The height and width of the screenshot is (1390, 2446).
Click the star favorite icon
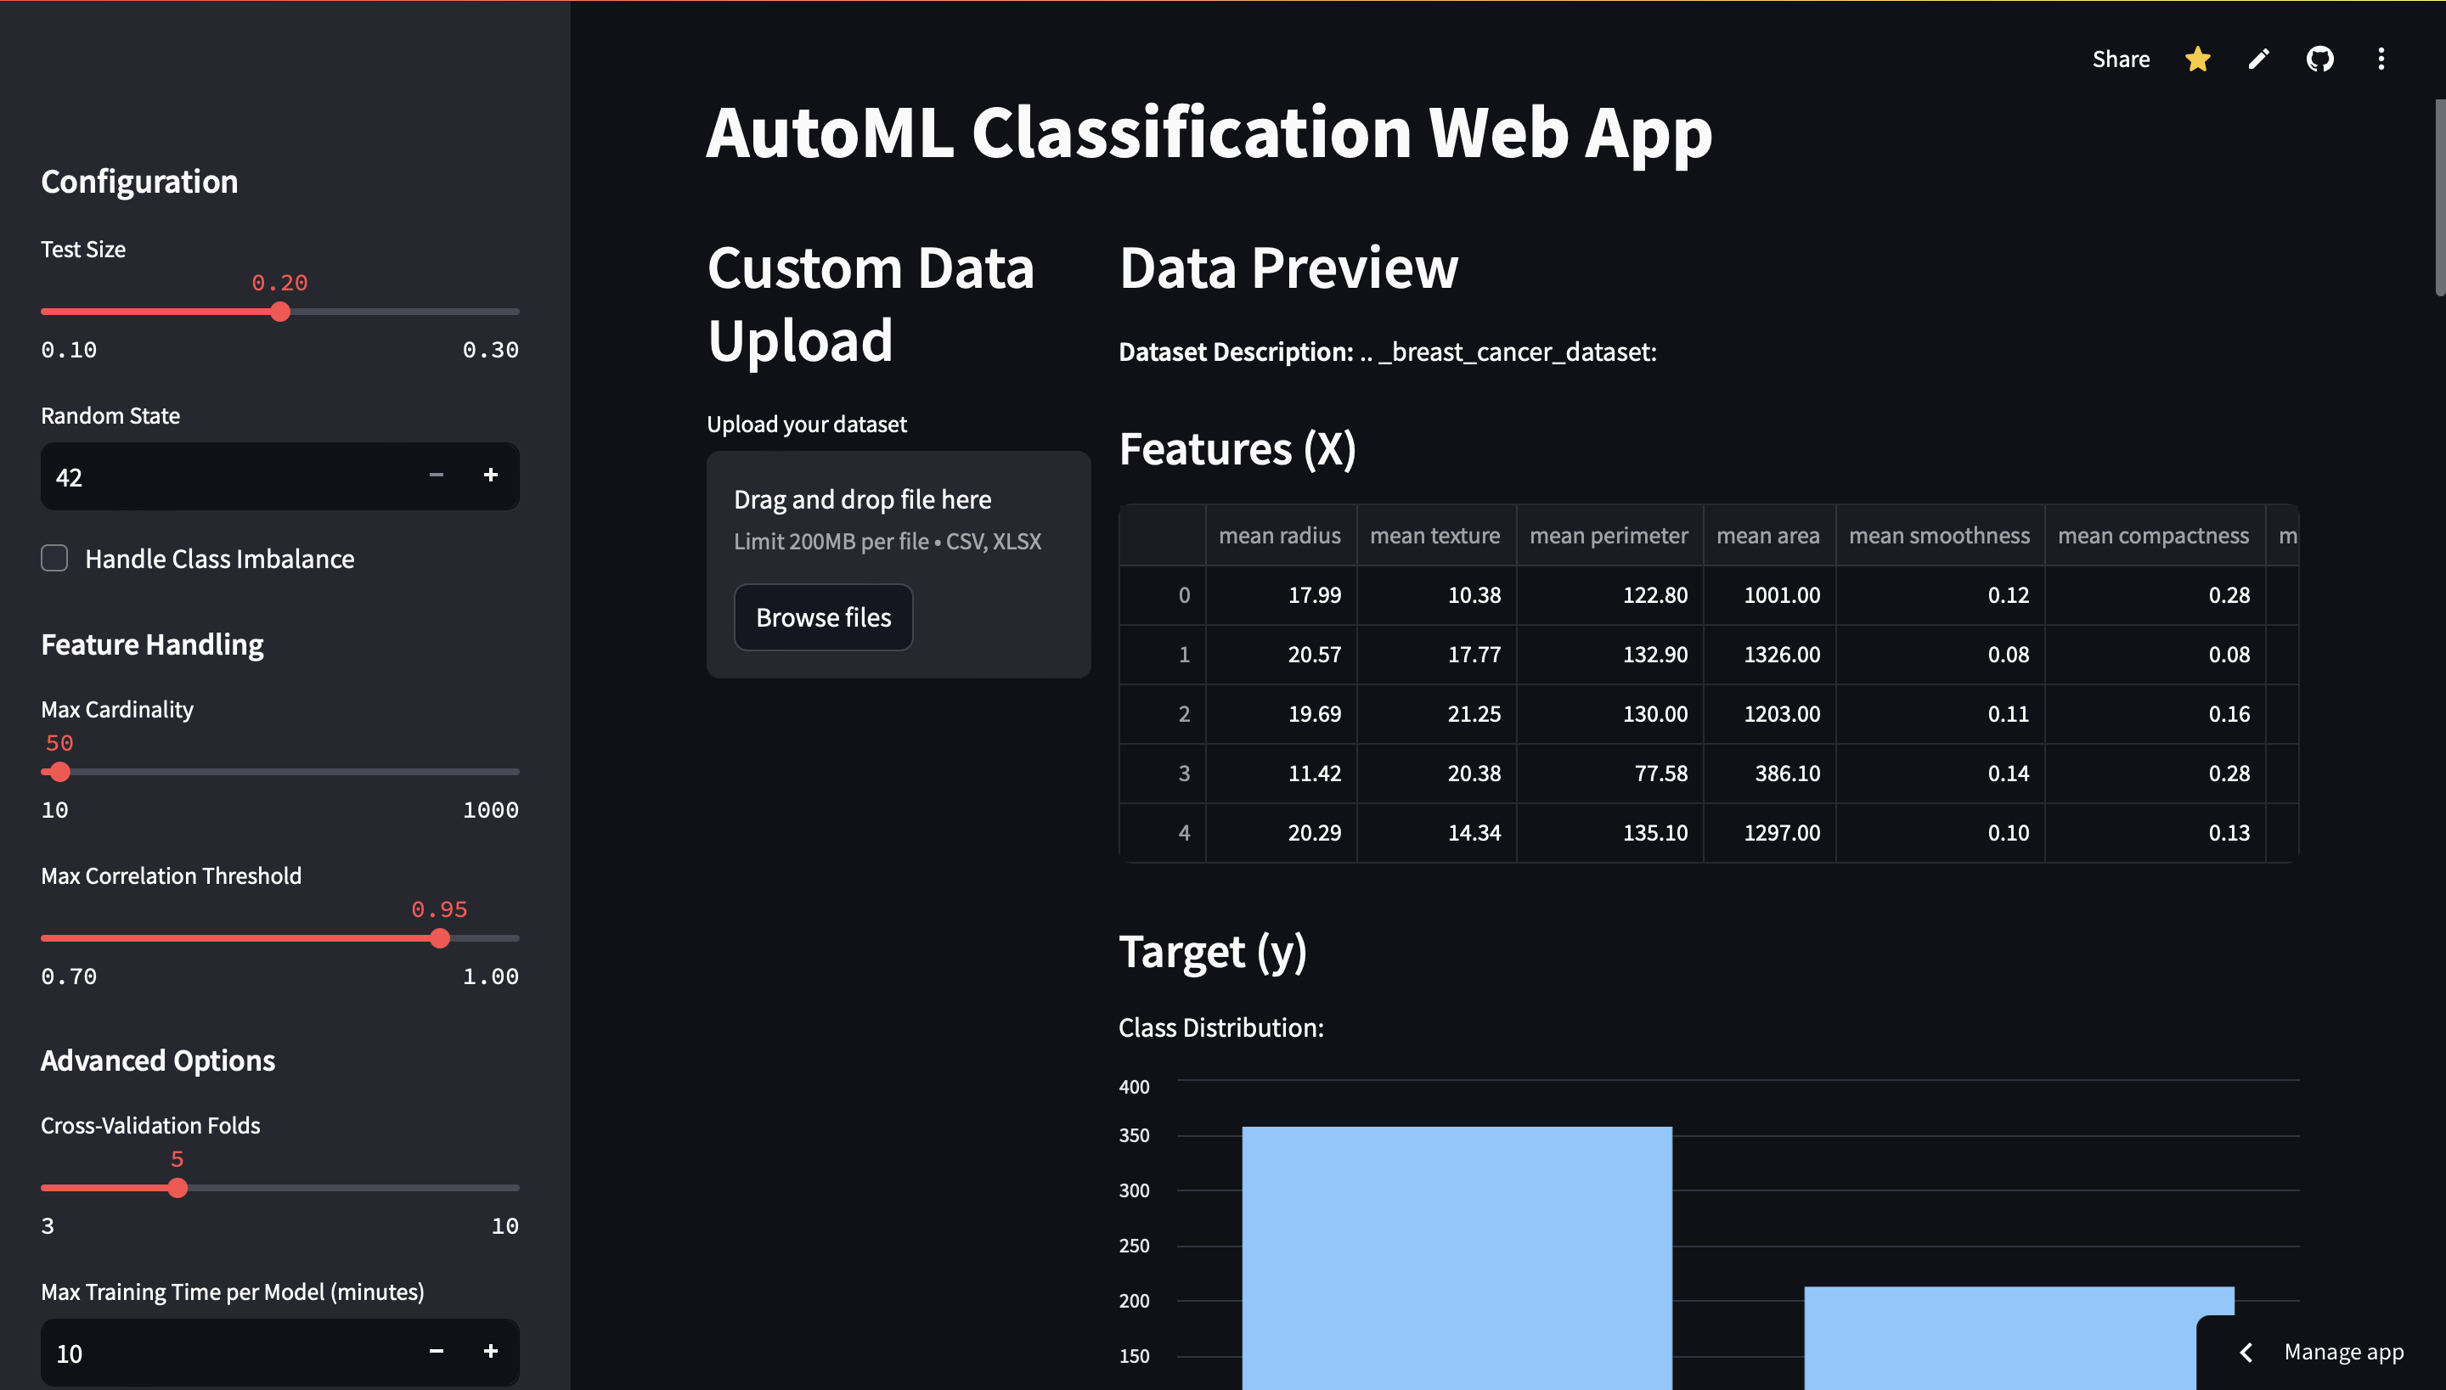click(x=2197, y=59)
